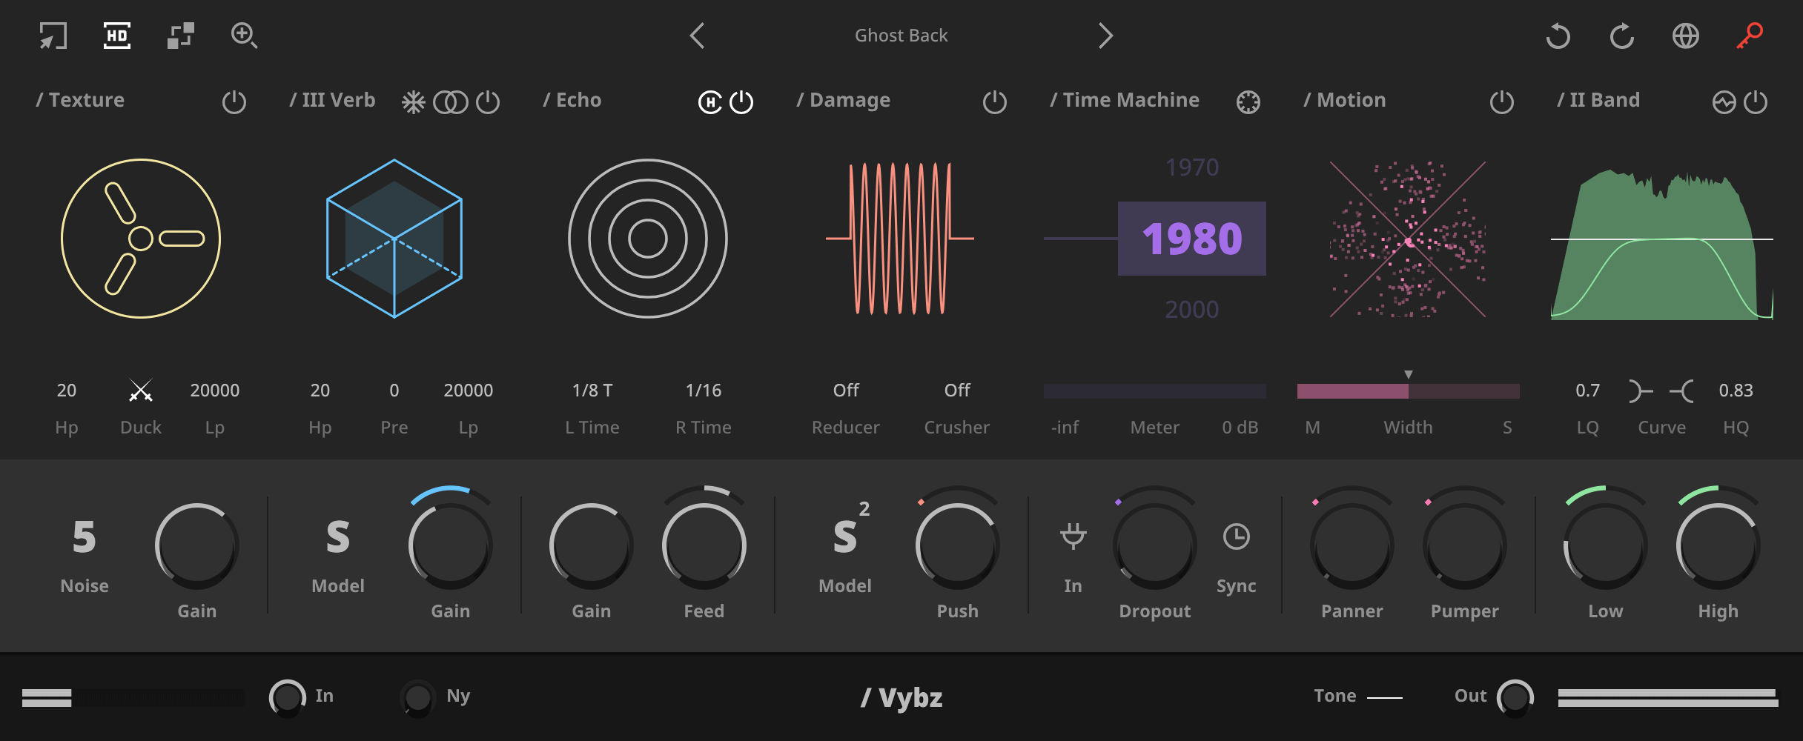The width and height of the screenshot is (1803, 741).
Task: Click the redo arrow button
Action: click(1622, 35)
